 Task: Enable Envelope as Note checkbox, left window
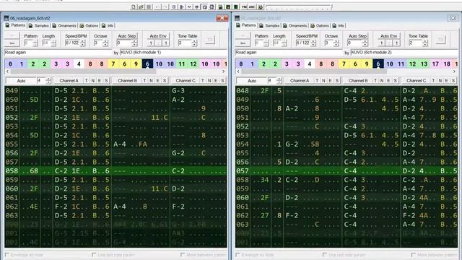pyautogui.click(x=7, y=255)
